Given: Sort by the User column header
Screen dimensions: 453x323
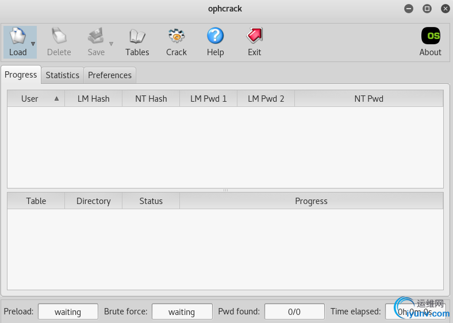Looking at the screenshot, I should pyautogui.click(x=36, y=99).
